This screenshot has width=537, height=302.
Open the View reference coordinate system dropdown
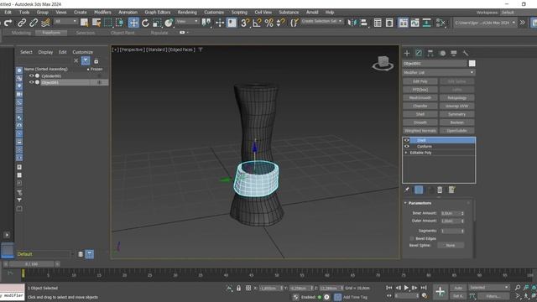click(x=187, y=21)
